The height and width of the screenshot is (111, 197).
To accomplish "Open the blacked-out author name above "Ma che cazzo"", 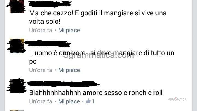I will pyautogui.click(x=50, y=4).
